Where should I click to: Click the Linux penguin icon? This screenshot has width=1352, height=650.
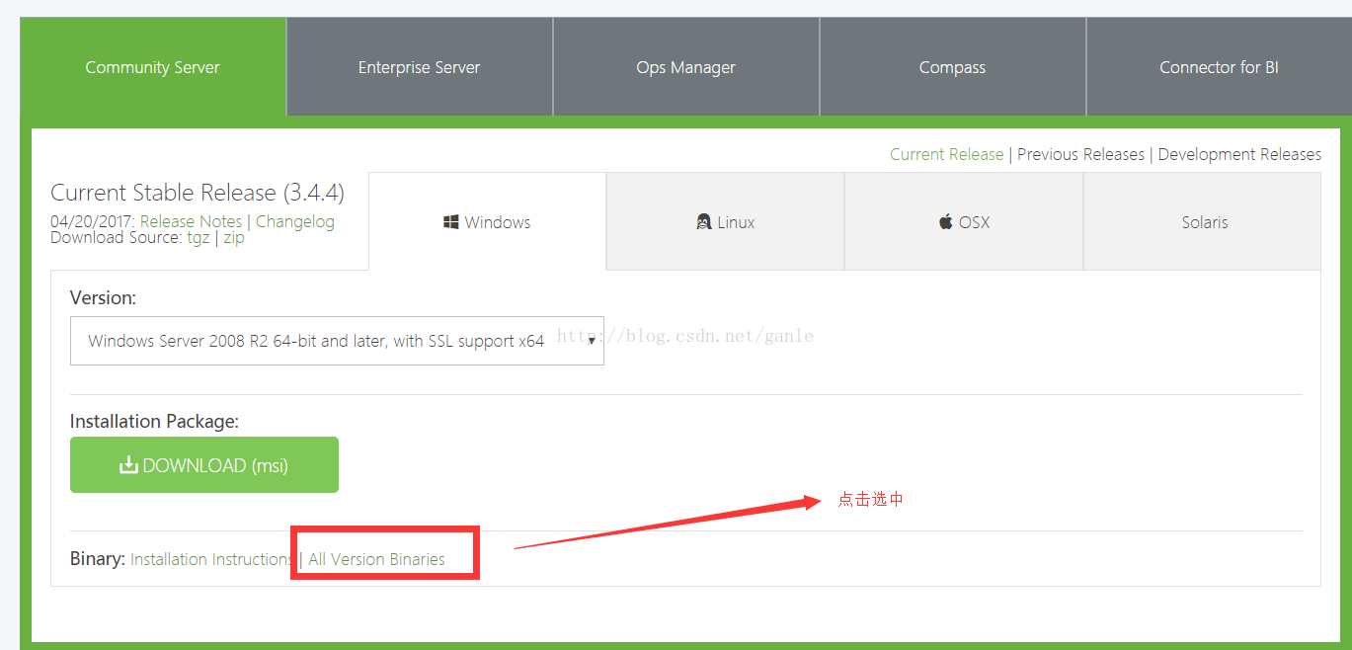click(704, 222)
